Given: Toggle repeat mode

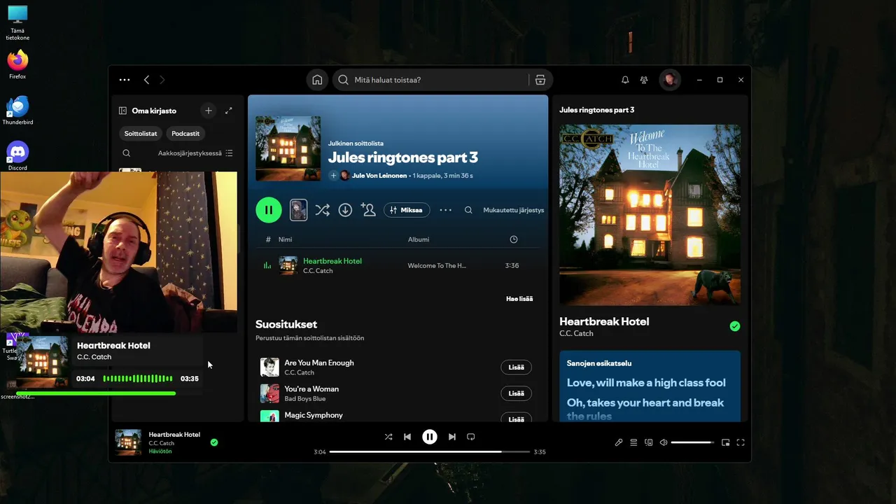Looking at the screenshot, I should coord(471,437).
